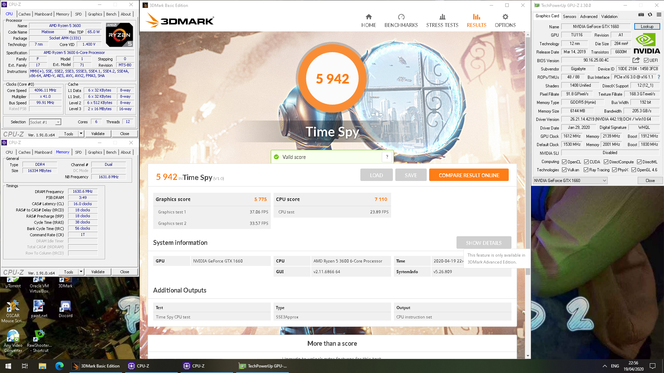The image size is (664, 373).
Task: Open the Oracle VM VirtualBox desktop icon
Action: (x=39, y=285)
